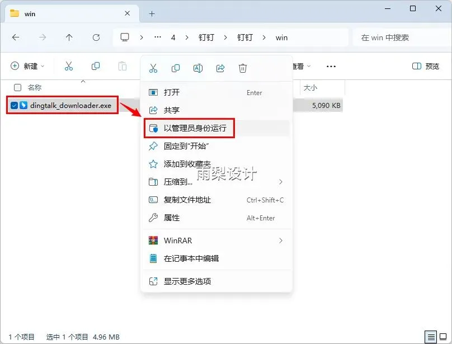
Task: Click the toolbar Paste icon
Action: coord(122,66)
